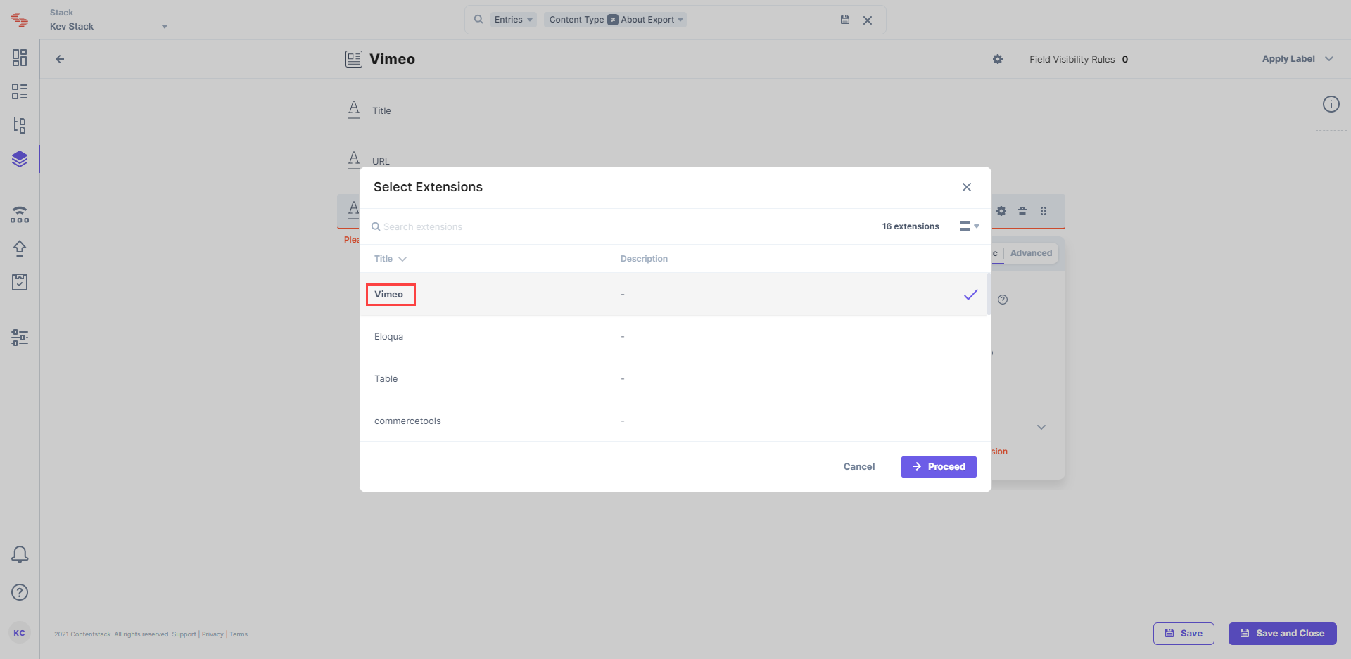
Task: Clear the top search bar with X
Action: point(868,20)
